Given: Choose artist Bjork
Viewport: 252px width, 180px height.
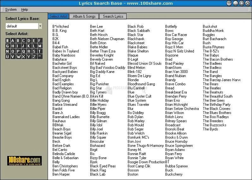Looking at the screenshot, I should click(x=94, y=162).
